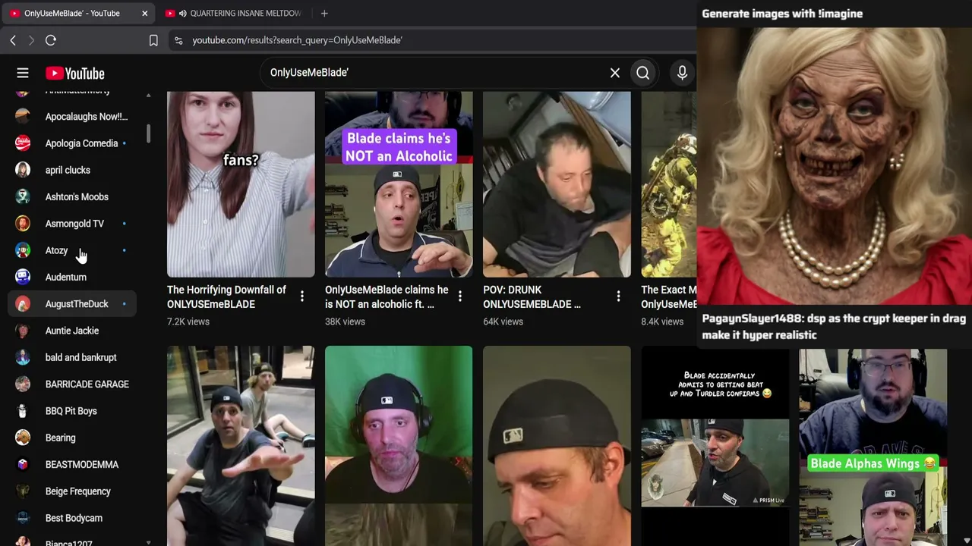Open the Beige Frequency avatar icon
This screenshot has width=972, height=546.
23,491
